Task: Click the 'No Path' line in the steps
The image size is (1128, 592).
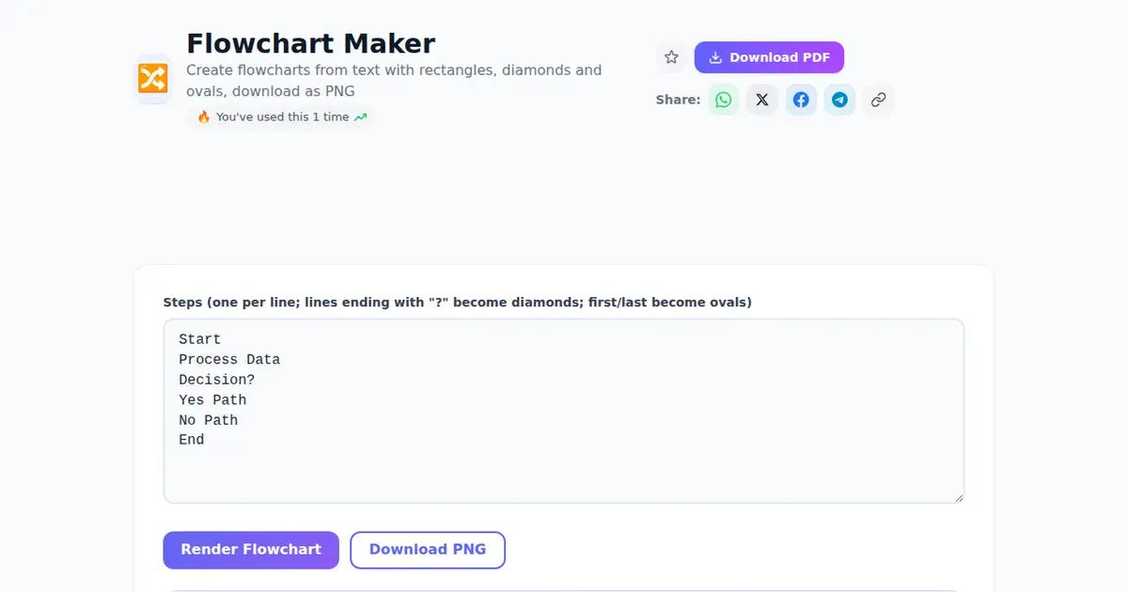Action: click(208, 420)
